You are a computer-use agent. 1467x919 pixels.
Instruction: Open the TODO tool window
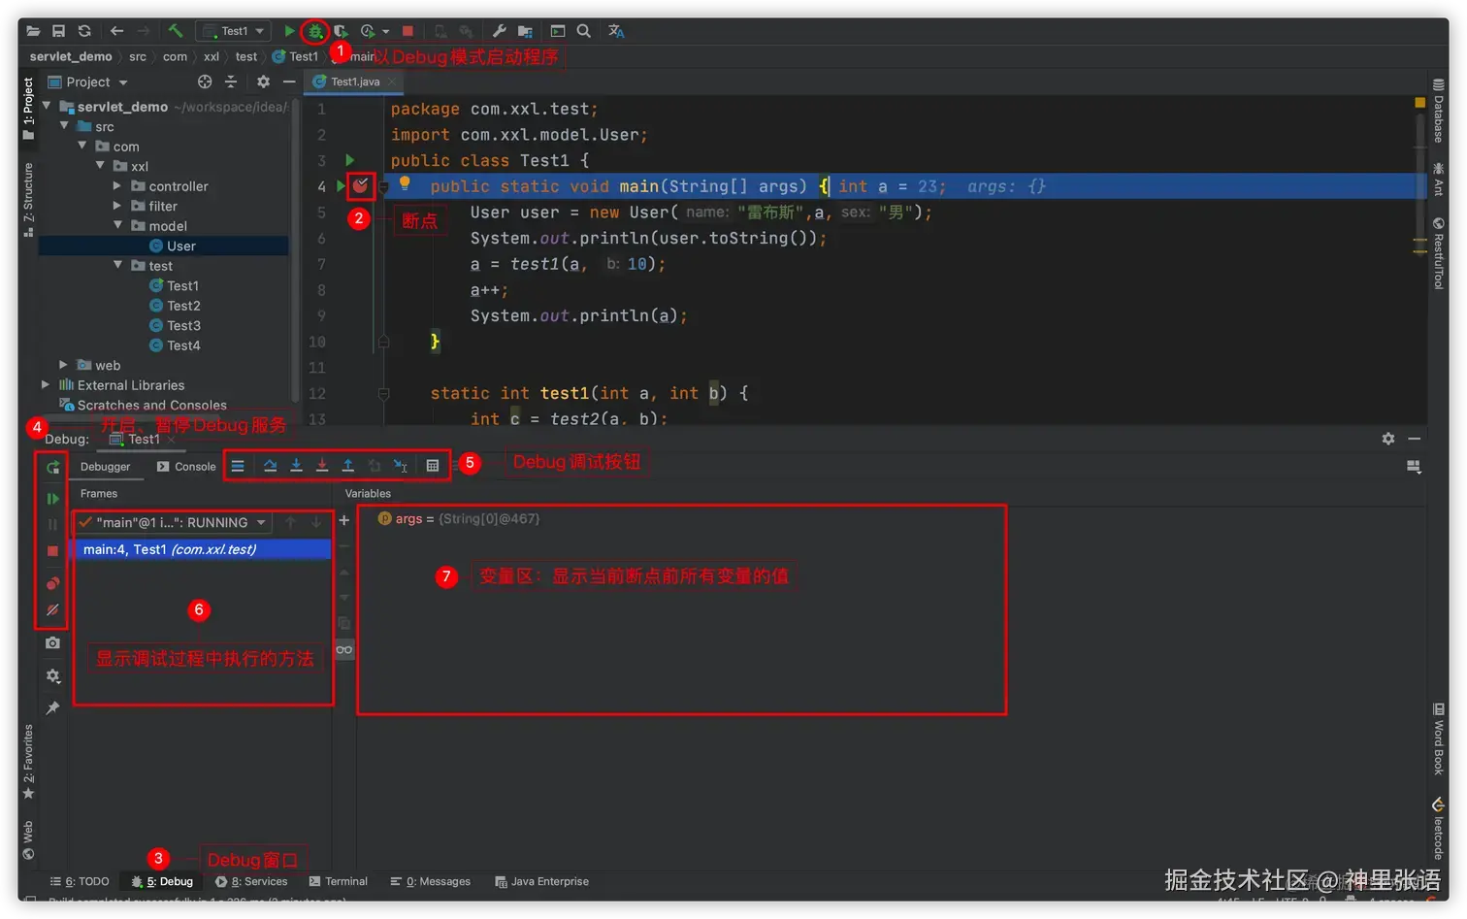point(80,881)
